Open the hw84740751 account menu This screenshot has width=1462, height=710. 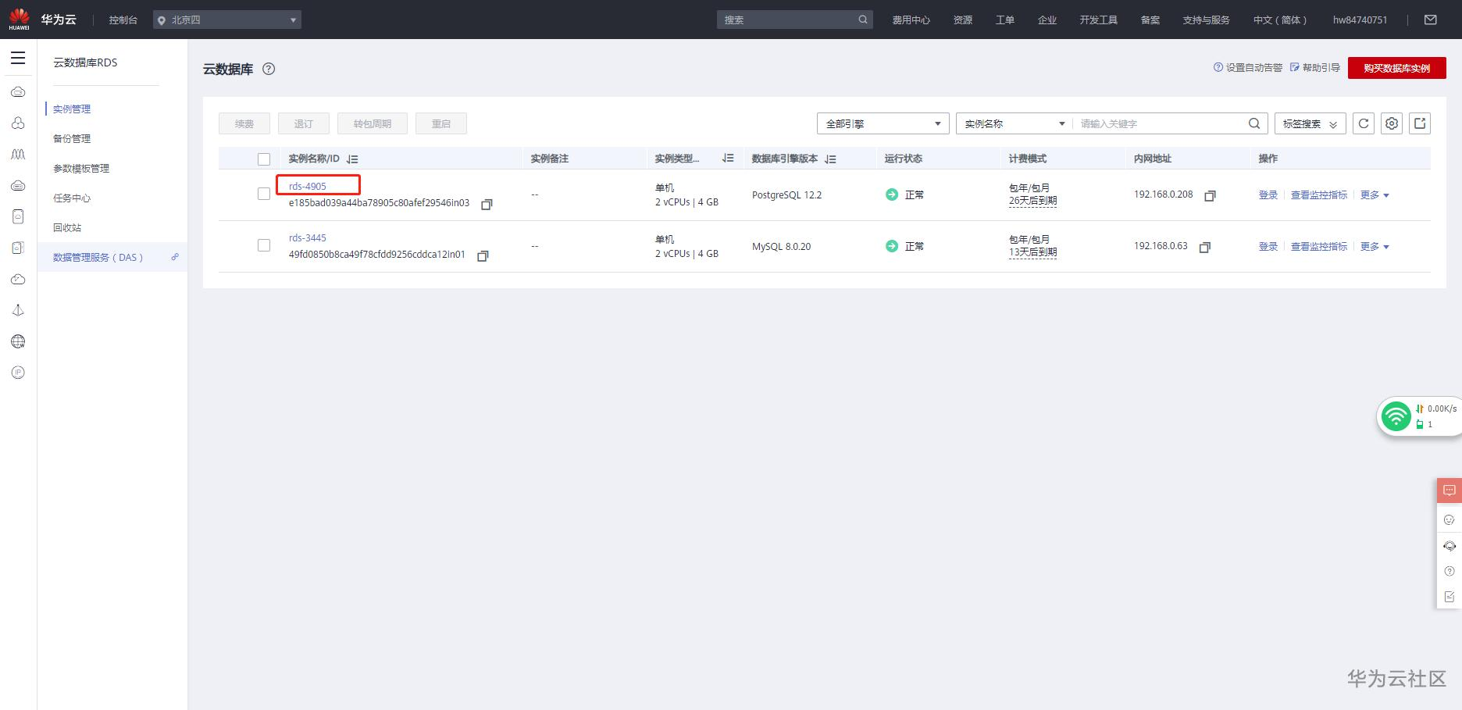click(x=1360, y=20)
